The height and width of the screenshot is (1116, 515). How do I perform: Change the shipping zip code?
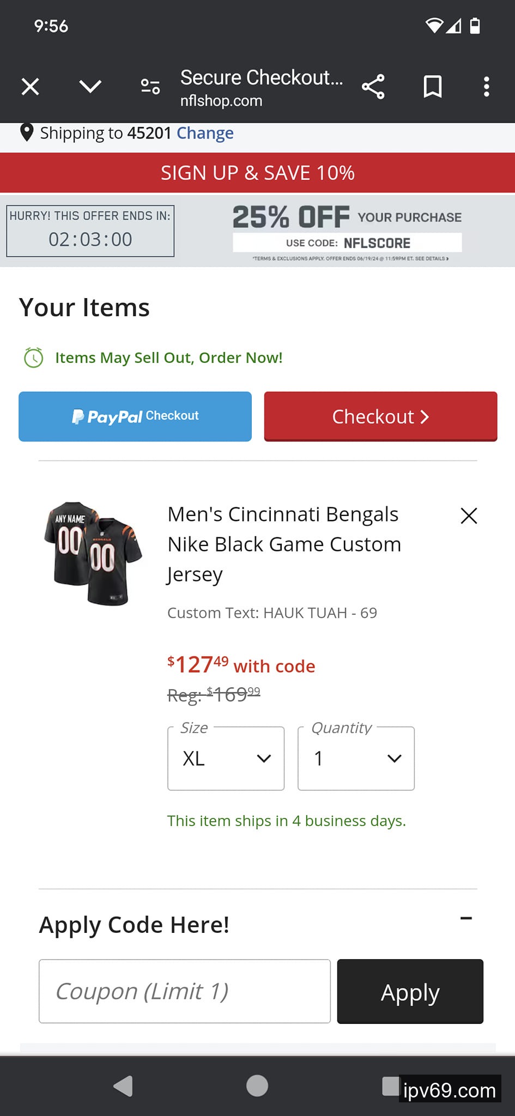point(205,133)
